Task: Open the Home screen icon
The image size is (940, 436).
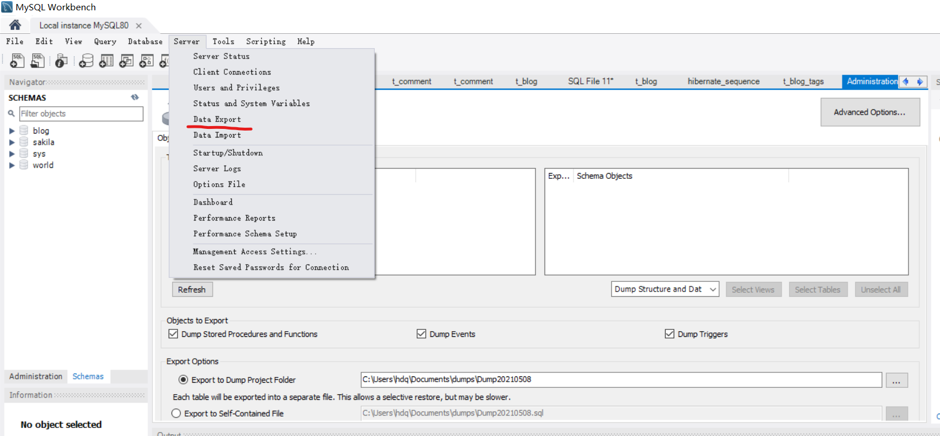Action: point(15,25)
